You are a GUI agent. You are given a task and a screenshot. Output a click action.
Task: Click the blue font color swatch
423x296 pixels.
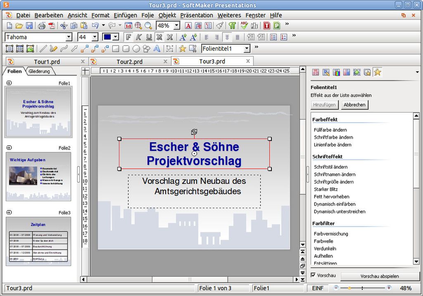107,37
